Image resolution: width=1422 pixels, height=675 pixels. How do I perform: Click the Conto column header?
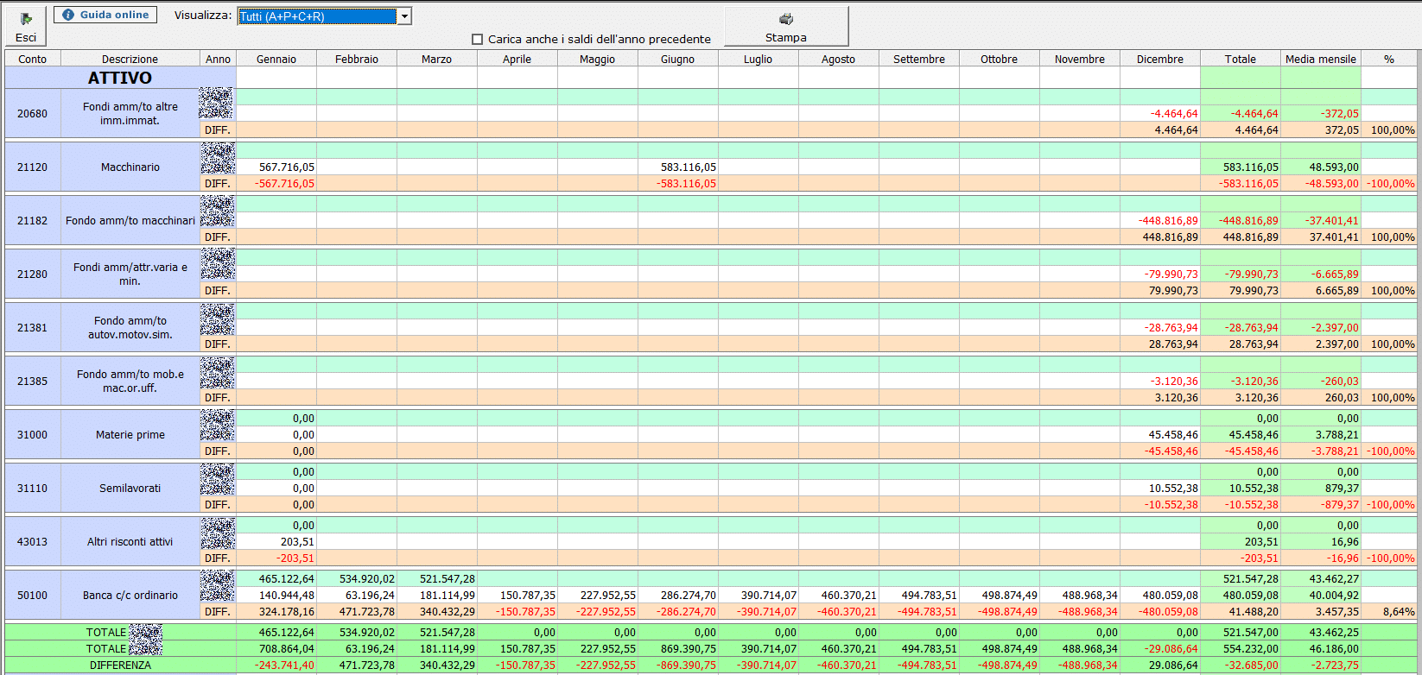coord(33,59)
